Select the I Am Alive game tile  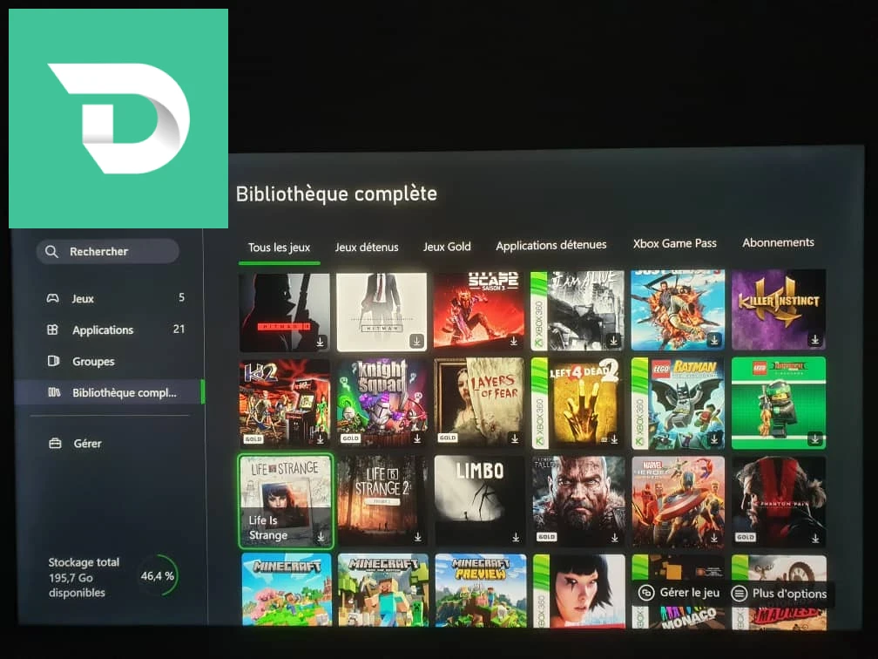pos(577,310)
